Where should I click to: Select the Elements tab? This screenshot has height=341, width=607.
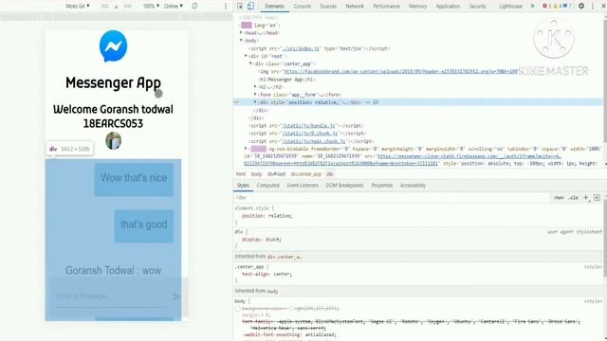pos(274,7)
